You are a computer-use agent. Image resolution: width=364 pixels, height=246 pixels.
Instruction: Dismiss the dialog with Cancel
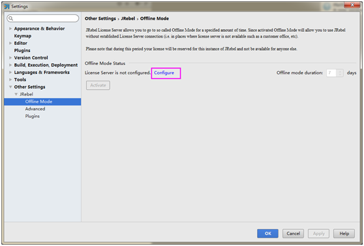293,234
